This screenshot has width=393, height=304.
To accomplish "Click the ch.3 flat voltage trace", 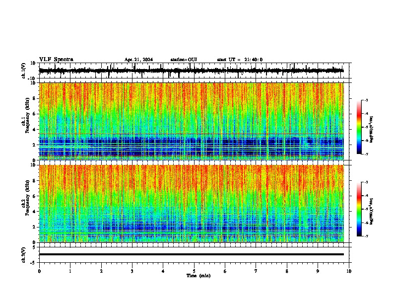I will point(192,254).
